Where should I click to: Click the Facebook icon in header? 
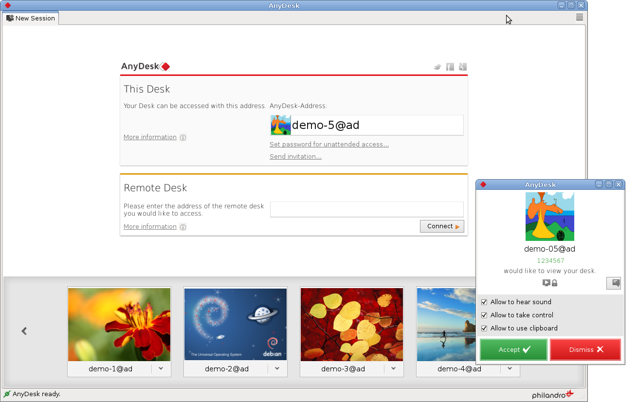[450, 67]
